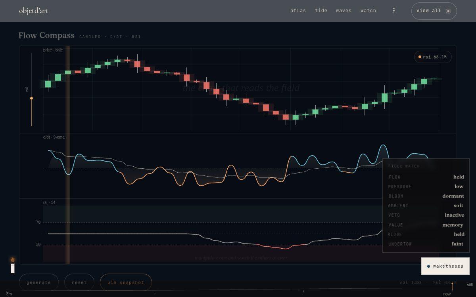Click the reset button
The image size is (476, 297).
79,282
